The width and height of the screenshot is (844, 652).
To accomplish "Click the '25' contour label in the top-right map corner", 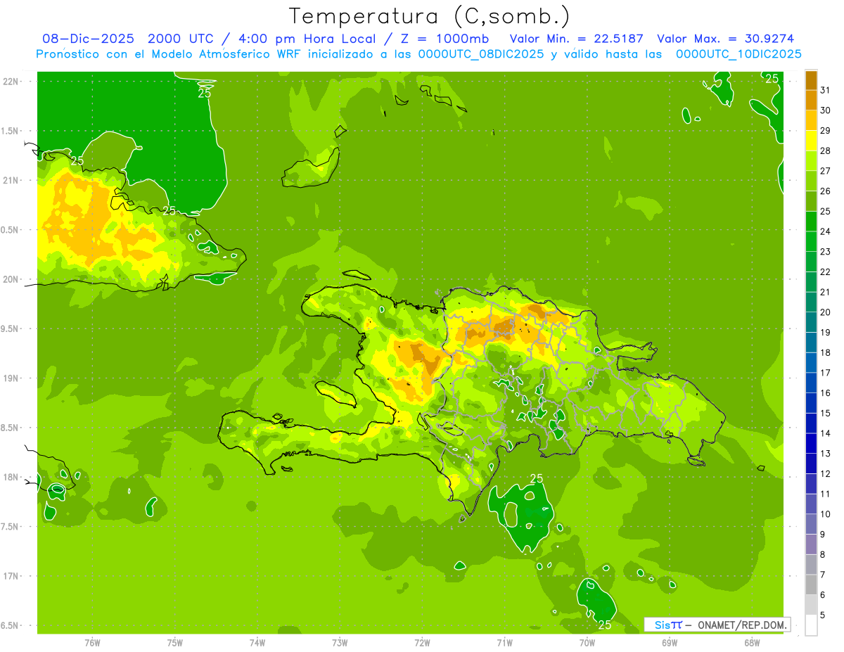I will [x=772, y=78].
